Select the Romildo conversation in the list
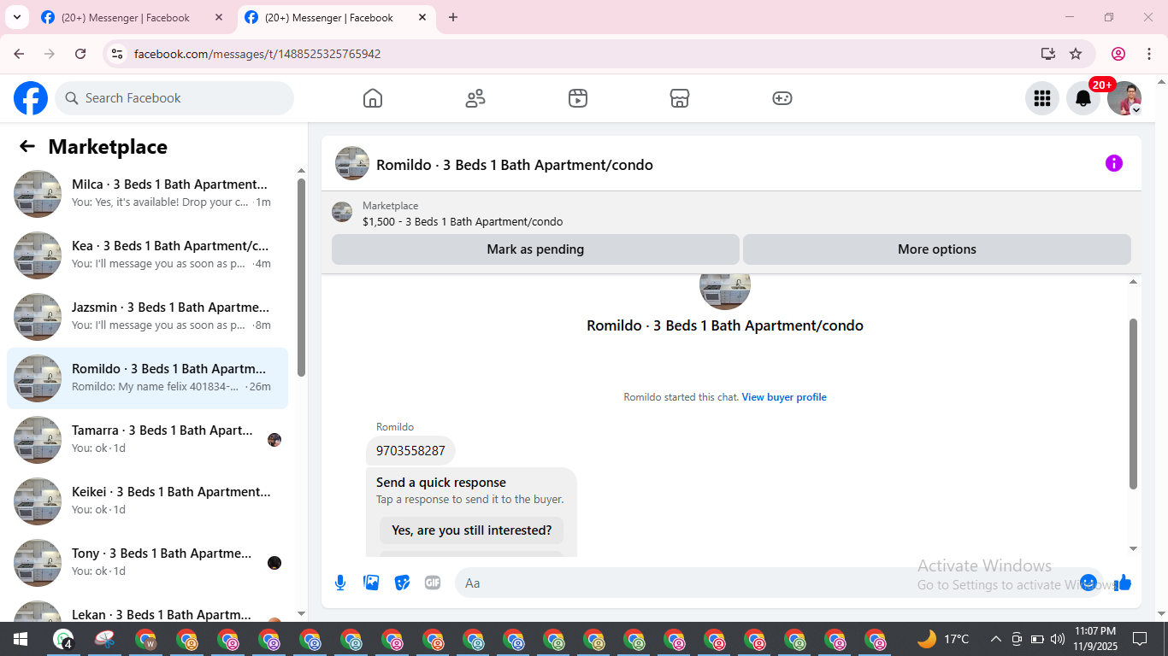The image size is (1168, 656). [x=147, y=378]
